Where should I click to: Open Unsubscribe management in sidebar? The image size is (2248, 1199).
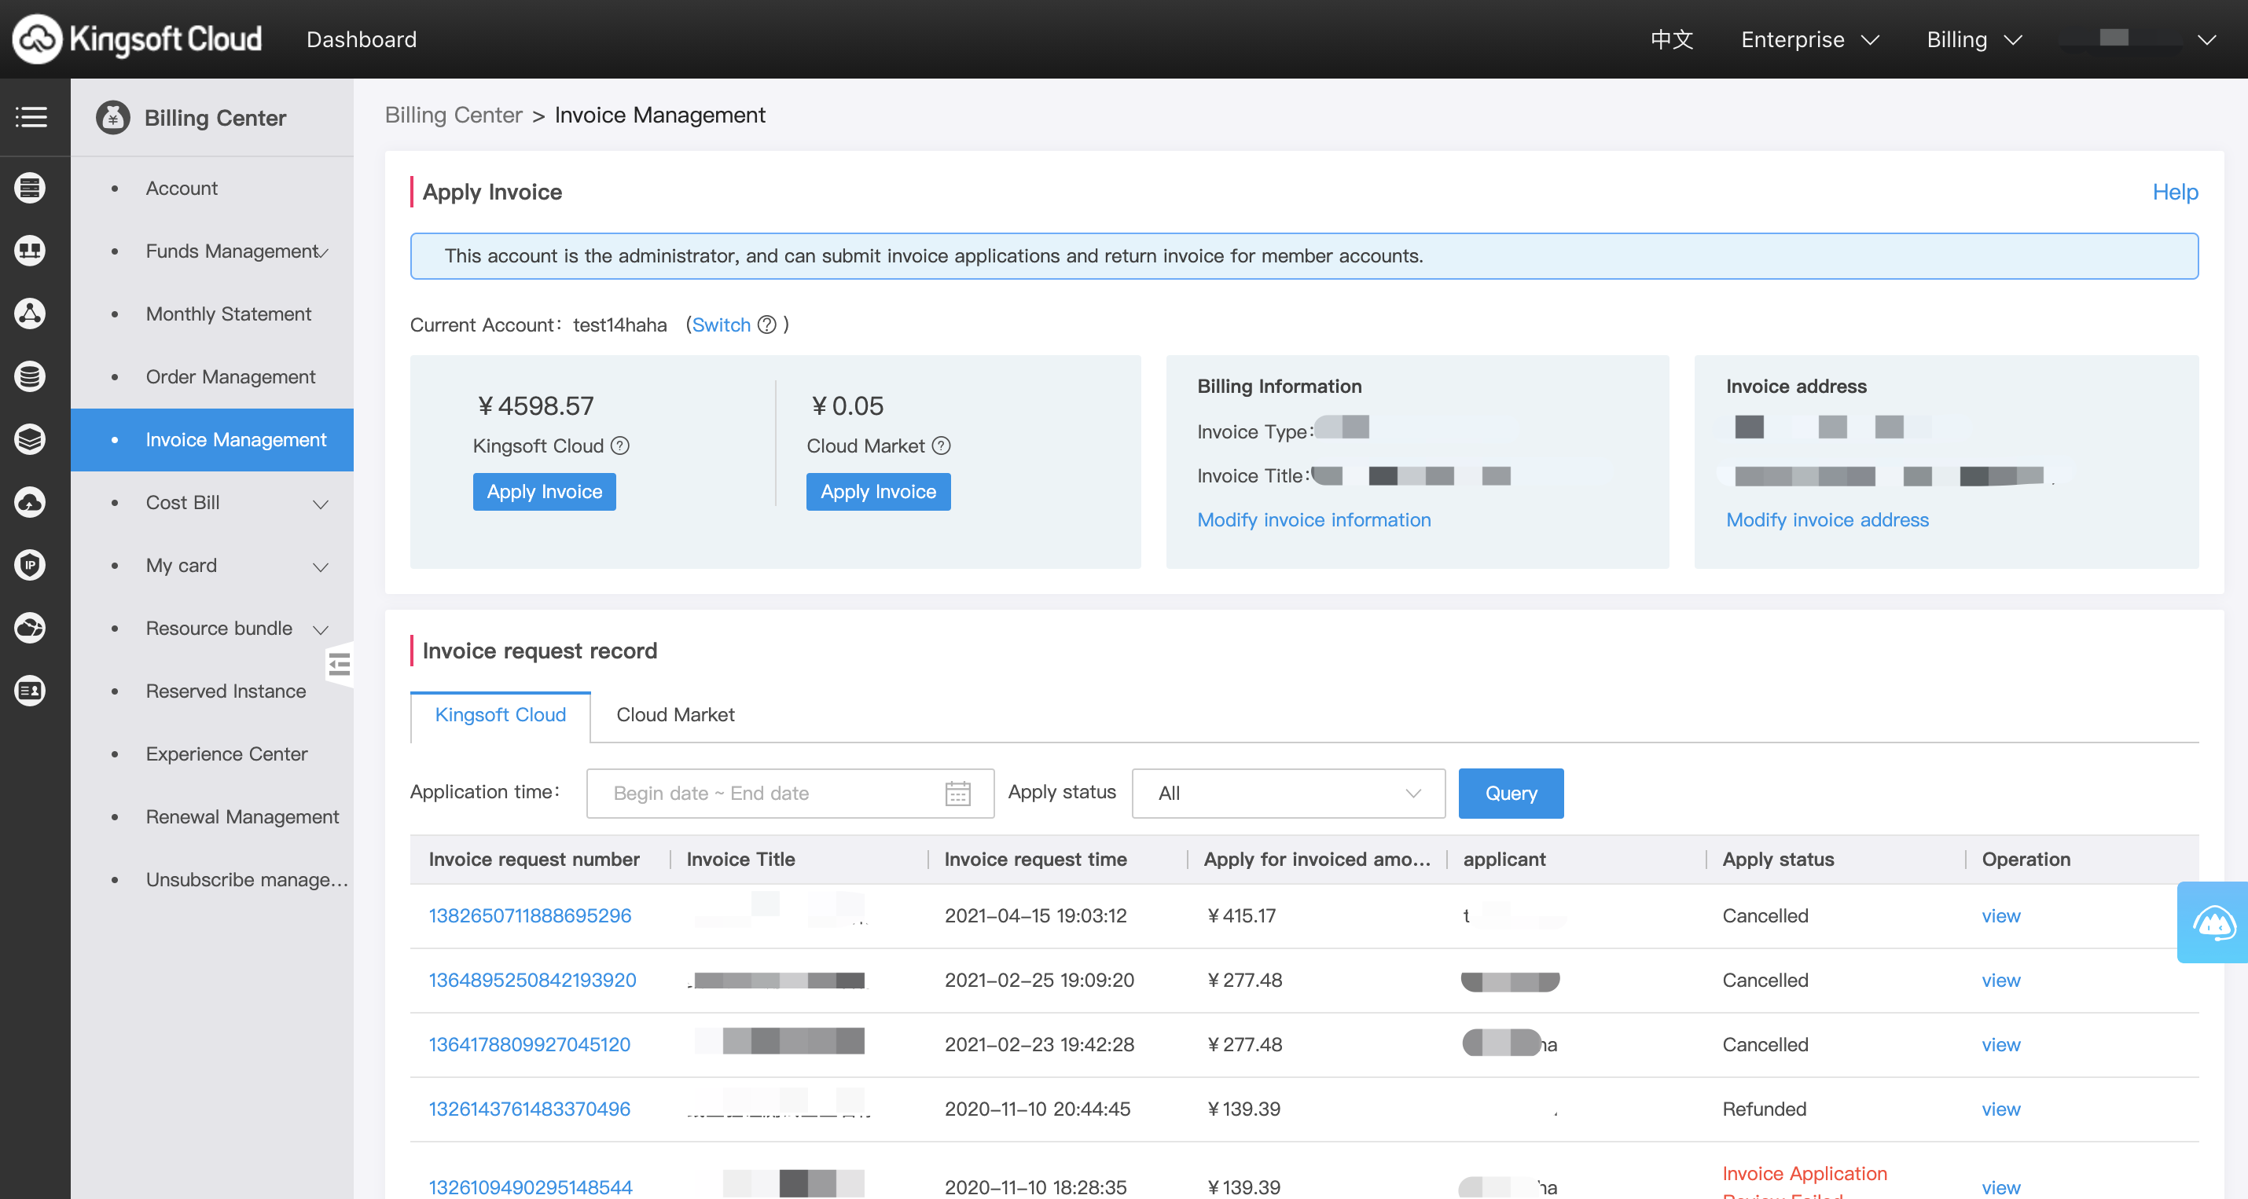(247, 880)
